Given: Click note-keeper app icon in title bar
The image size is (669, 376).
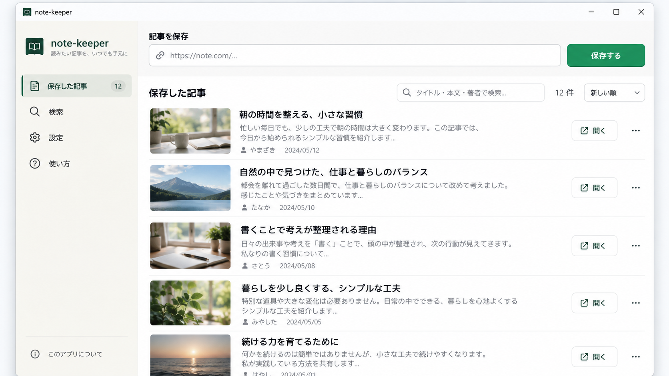Looking at the screenshot, I should 27,12.
